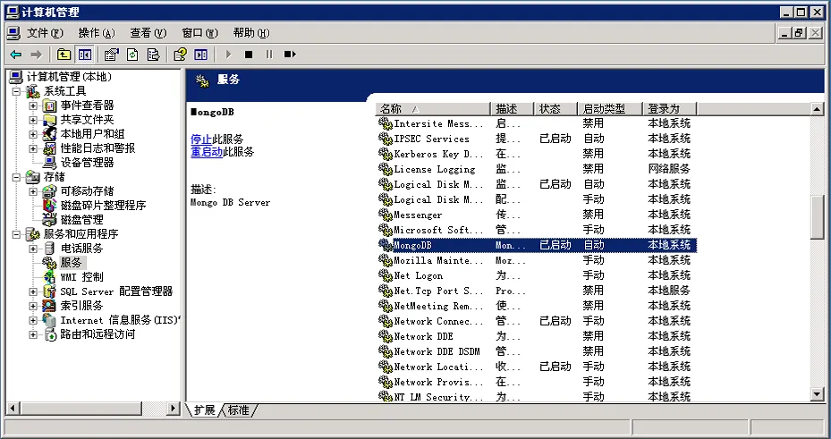
Task: Select the 服务 tree item
Action: [x=71, y=263]
